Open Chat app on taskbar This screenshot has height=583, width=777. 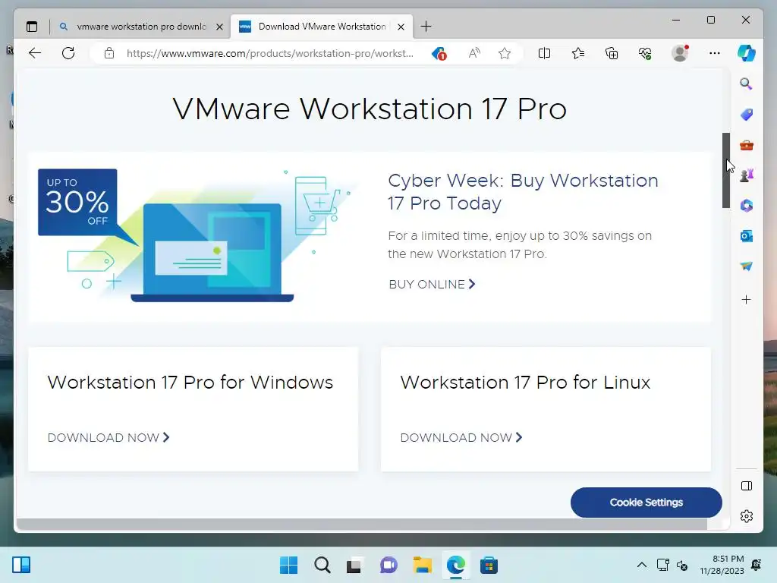point(388,565)
